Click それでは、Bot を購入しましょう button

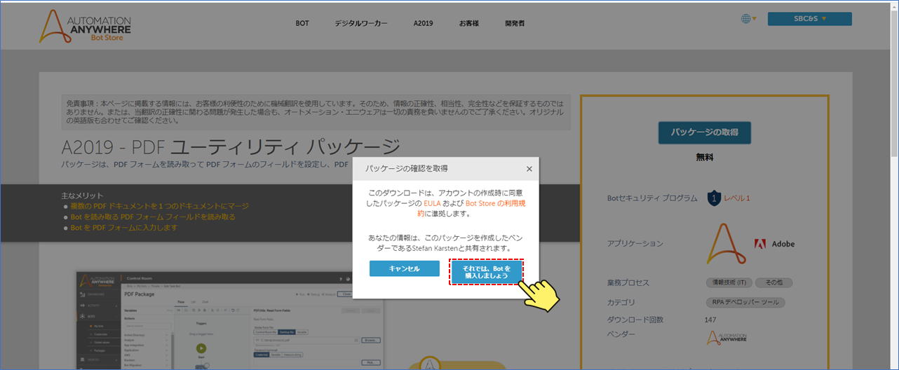(487, 273)
